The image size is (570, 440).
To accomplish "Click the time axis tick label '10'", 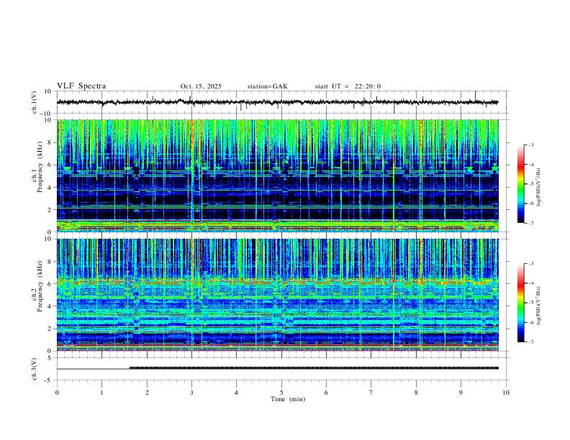I will pos(506,393).
